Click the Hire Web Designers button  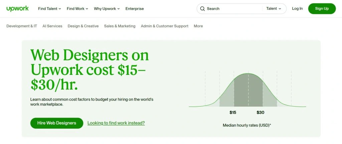pyautogui.click(x=57, y=123)
